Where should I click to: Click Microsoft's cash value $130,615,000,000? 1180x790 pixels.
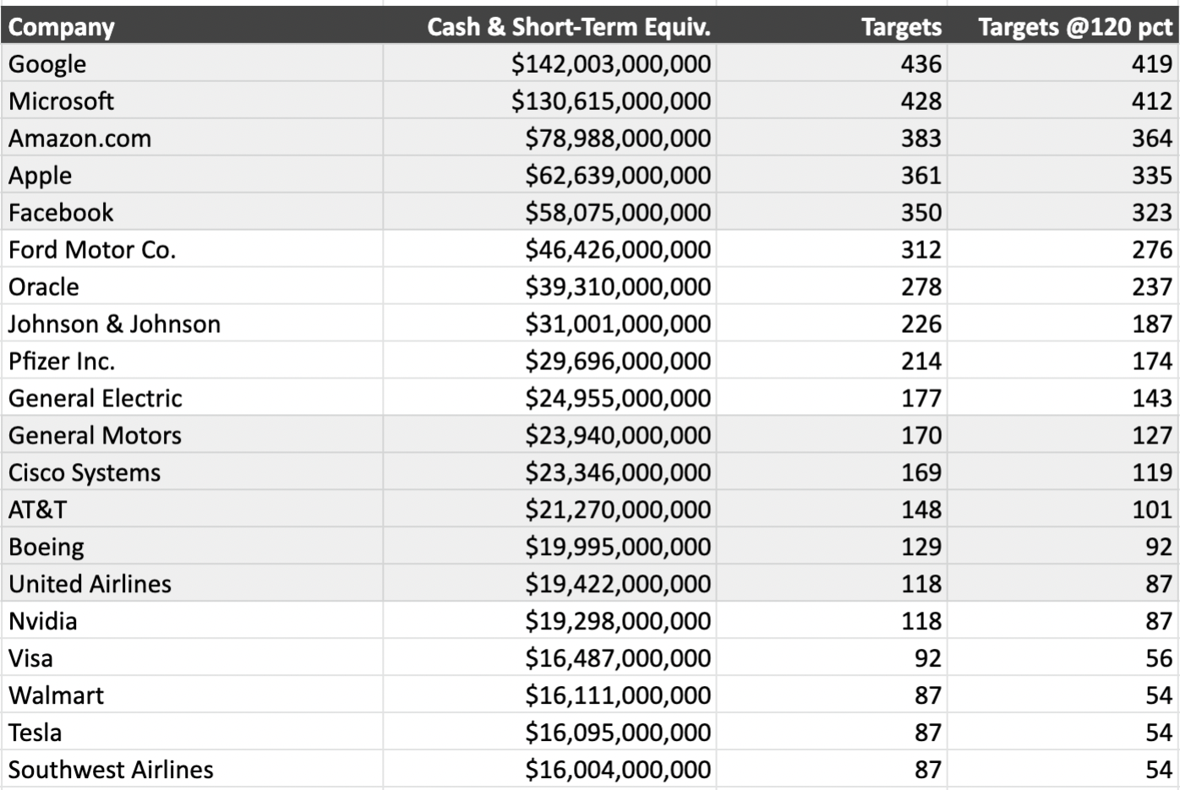click(x=610, y=101)
